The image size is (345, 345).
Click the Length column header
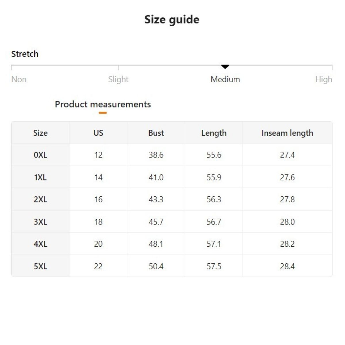coord(214,133)
